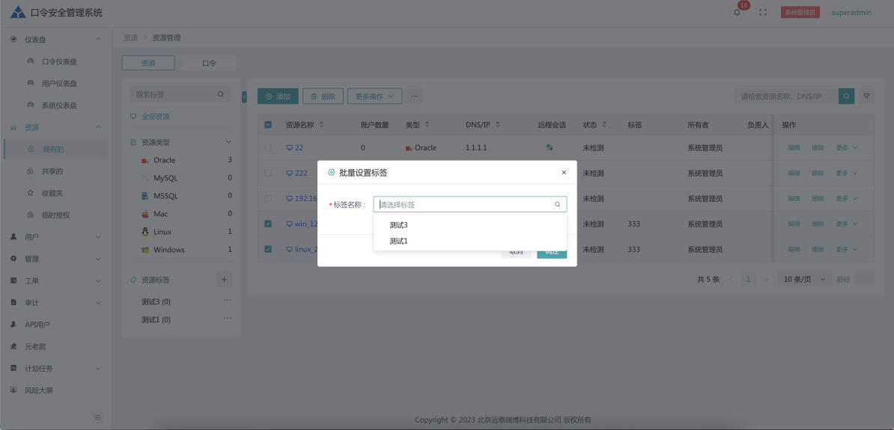This screenshot has height=430, width=894.
Task: Click the notification bell icon
Action: click(x=737, y=13)
